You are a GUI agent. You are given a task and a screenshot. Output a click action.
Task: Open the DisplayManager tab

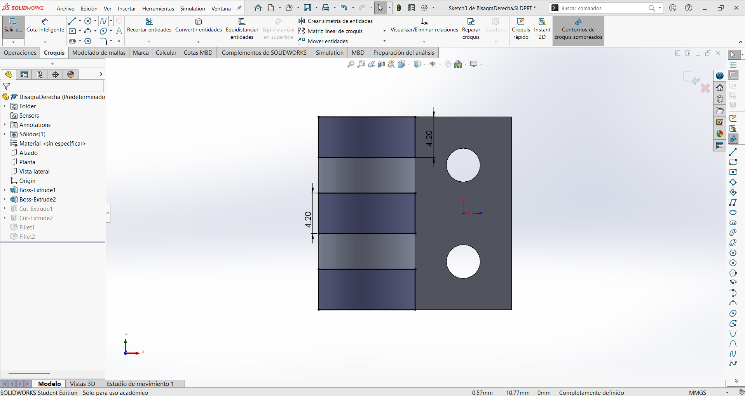71,75
